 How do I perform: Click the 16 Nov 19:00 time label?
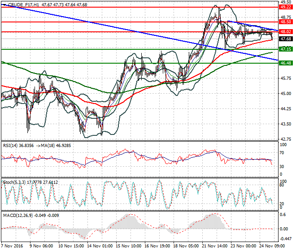click(157, 246)
